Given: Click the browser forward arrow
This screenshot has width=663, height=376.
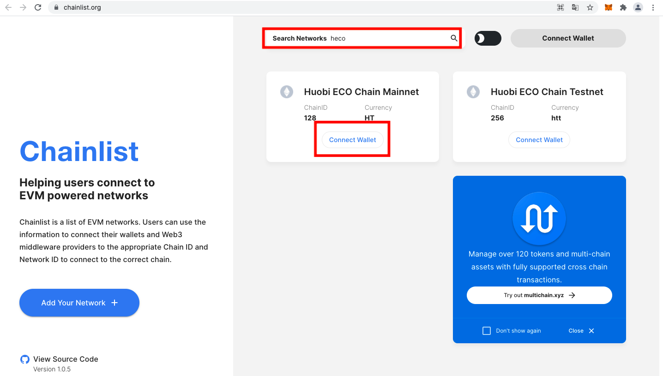Looking at the screenshot, I should (23, 7).
